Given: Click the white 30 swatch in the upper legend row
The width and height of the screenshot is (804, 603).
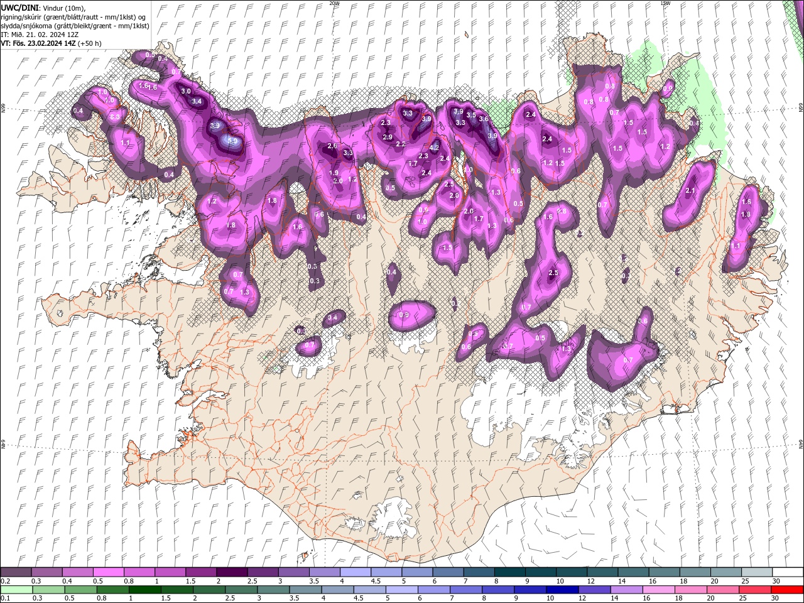Looking at the screenshot, I should point(788,572).
